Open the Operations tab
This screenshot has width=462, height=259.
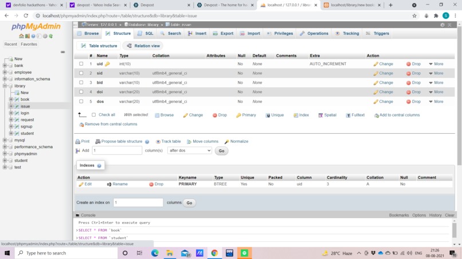tap(314, 34)
